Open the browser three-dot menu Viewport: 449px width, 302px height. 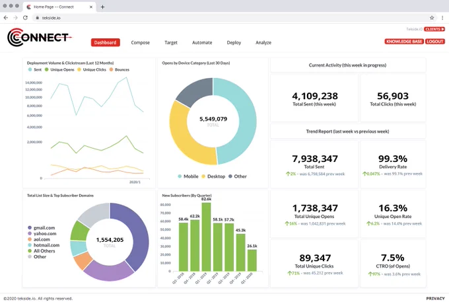coord(442,18)
